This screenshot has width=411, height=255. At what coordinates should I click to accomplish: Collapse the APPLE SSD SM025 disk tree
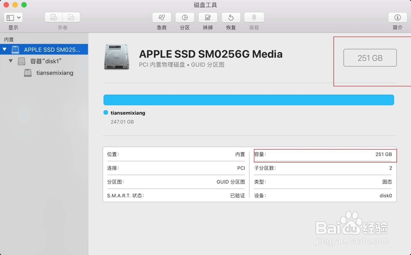(x=5, y=49)
